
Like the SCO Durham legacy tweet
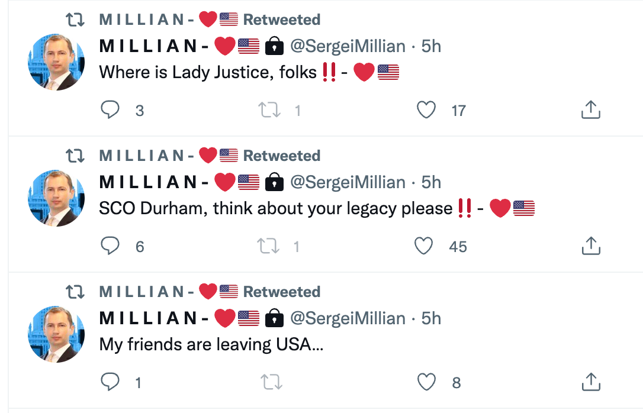coord(424,246)
